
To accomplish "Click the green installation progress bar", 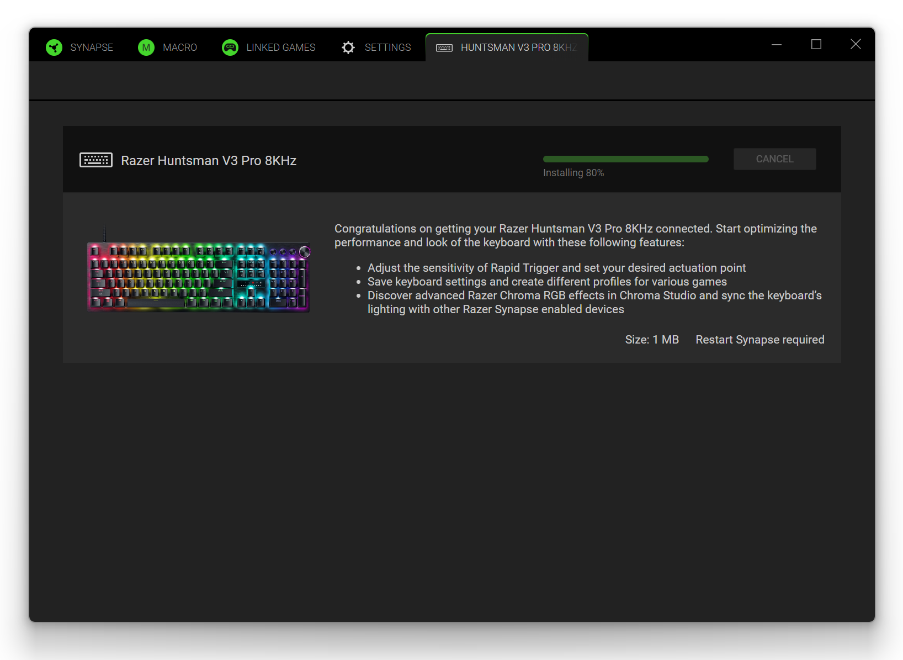I will (x=625, y=159).
